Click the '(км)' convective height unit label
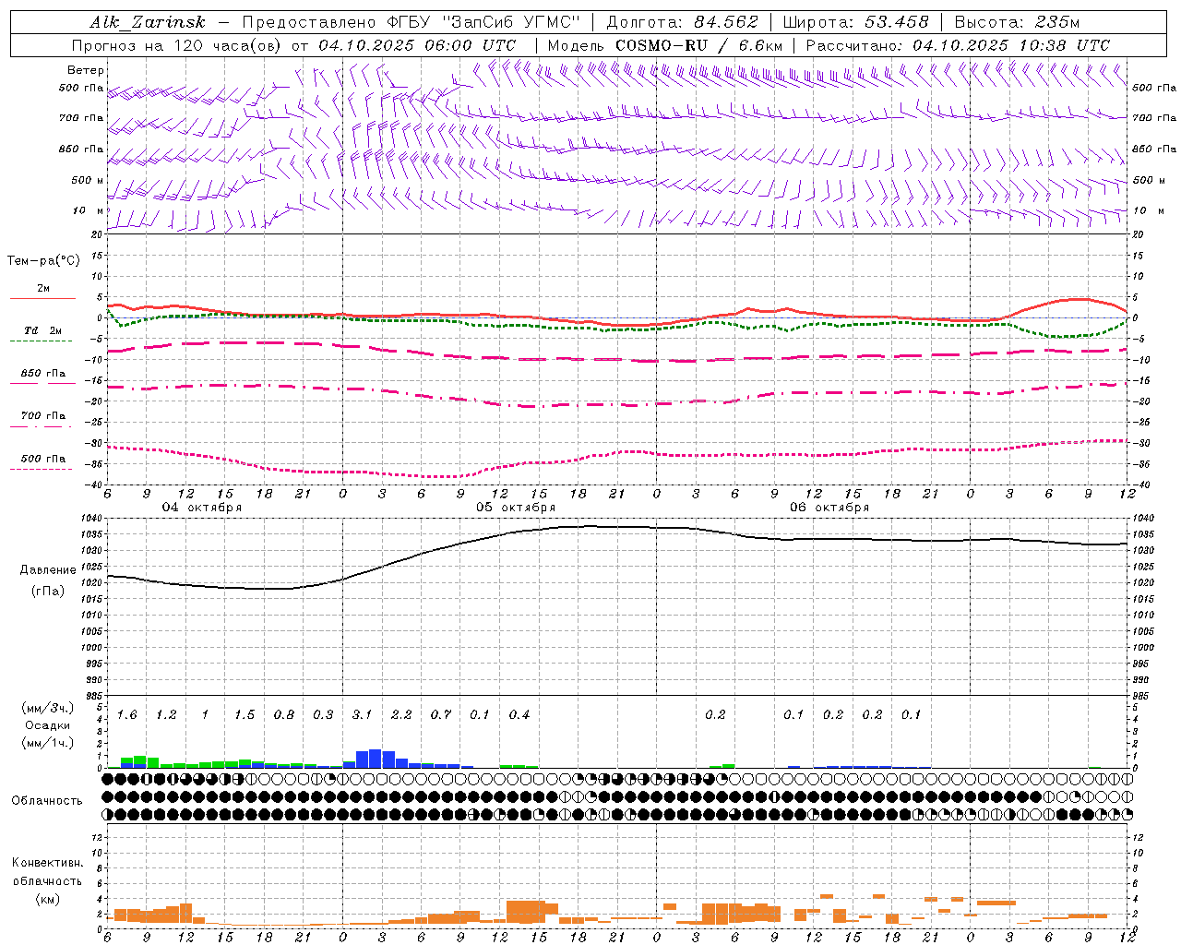Viewport: 1181px width, 945px height. [47, 899]
